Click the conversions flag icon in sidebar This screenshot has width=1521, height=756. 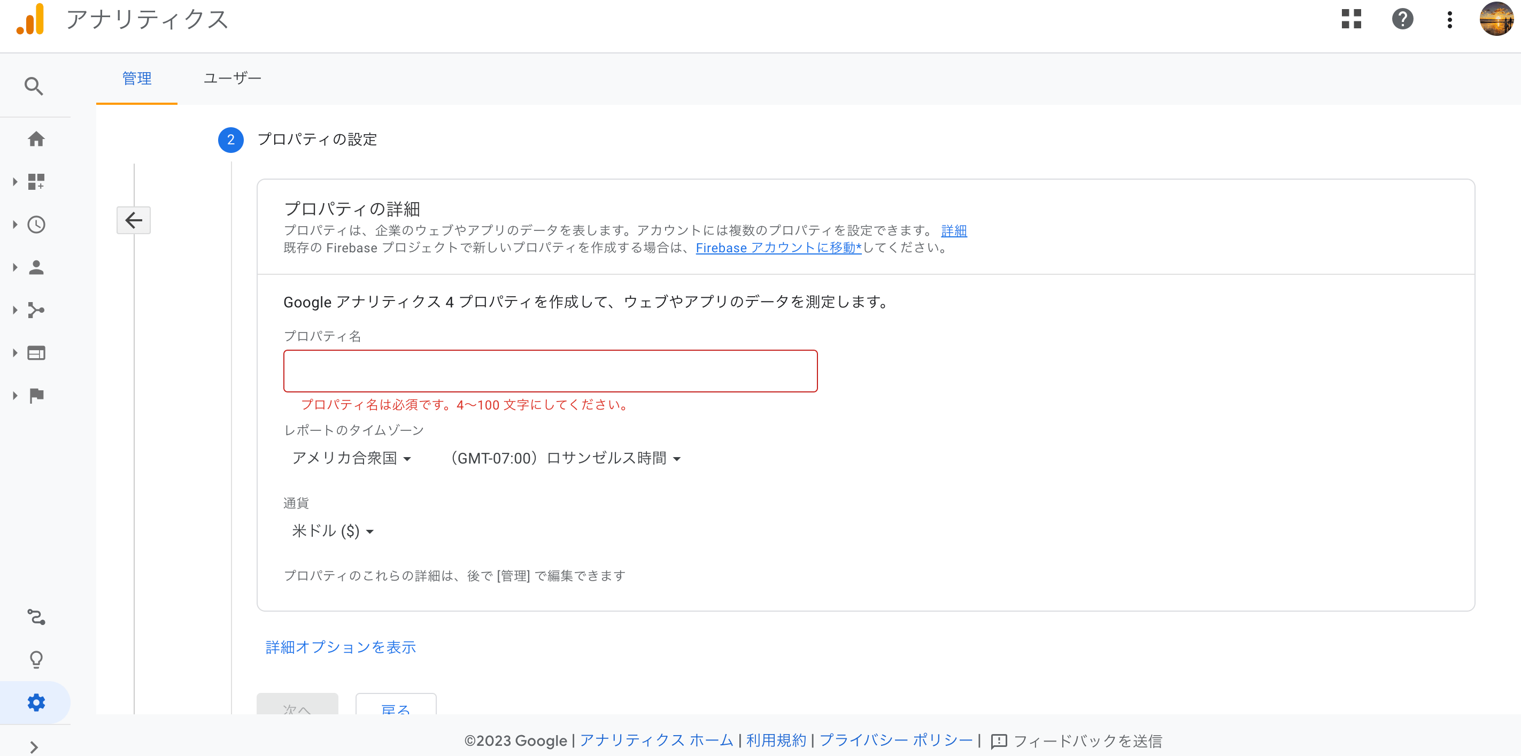[36, 395]
